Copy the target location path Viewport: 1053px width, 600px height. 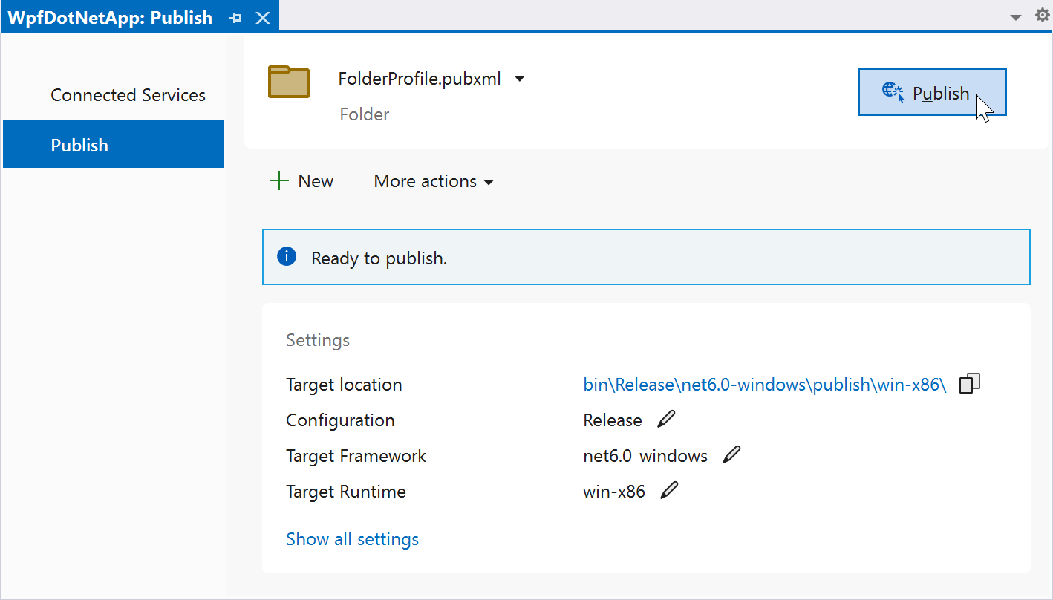coord(970,384)
